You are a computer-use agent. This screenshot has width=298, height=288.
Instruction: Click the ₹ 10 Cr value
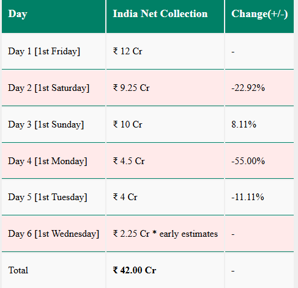128,124
